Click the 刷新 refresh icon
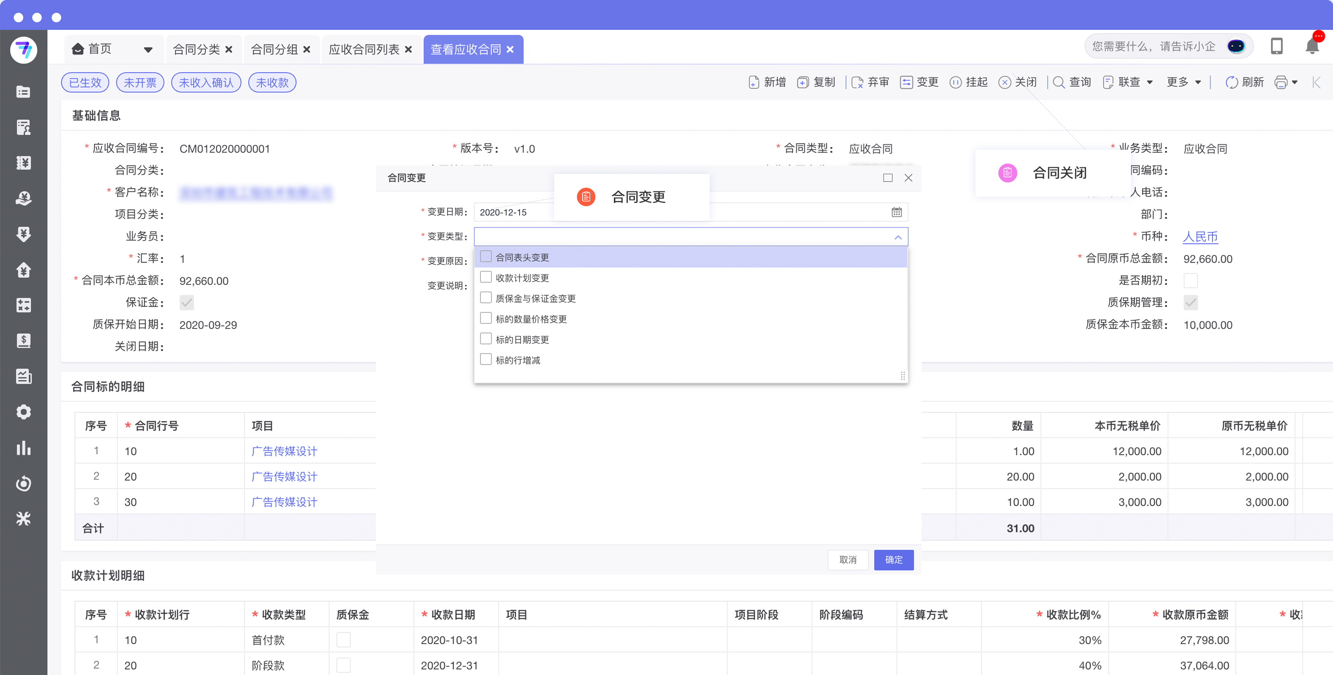 1232,82
